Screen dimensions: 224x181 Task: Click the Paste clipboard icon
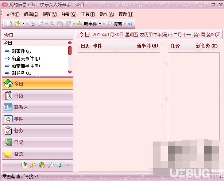point(69,24)
